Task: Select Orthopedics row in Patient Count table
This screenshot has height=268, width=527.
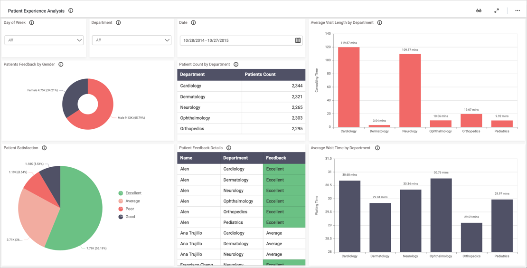Action: pos(241,129)
